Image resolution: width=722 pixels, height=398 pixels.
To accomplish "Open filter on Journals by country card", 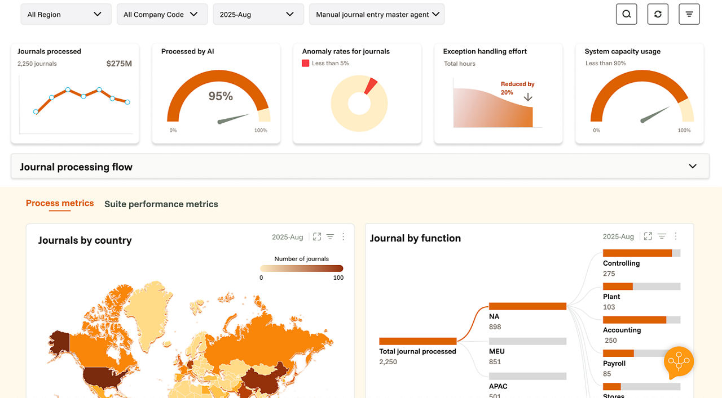I will [330, 237].
